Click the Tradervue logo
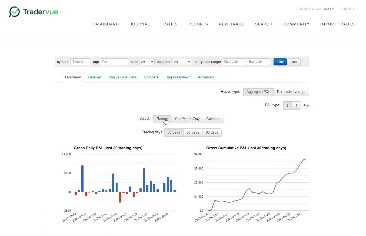Viewport: 366px width, 236px height. point(33,12)
